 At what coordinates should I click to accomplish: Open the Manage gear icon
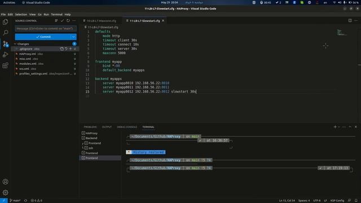(x=5, y=192)
